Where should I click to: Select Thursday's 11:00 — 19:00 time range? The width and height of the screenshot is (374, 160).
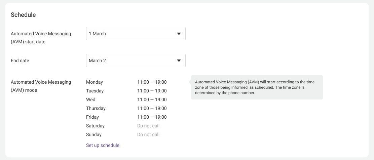coord(152,108)
